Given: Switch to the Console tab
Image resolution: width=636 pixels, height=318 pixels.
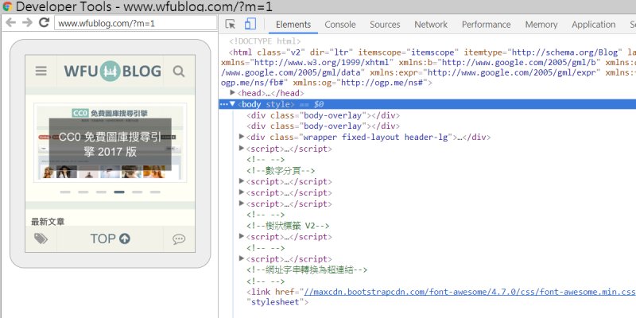Looking at the screenshot, I should 340,25.
